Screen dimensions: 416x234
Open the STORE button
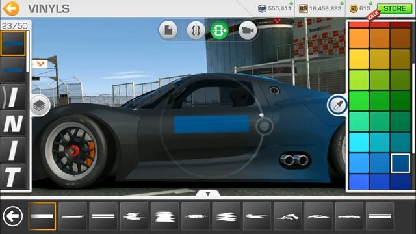click(395, 8)
